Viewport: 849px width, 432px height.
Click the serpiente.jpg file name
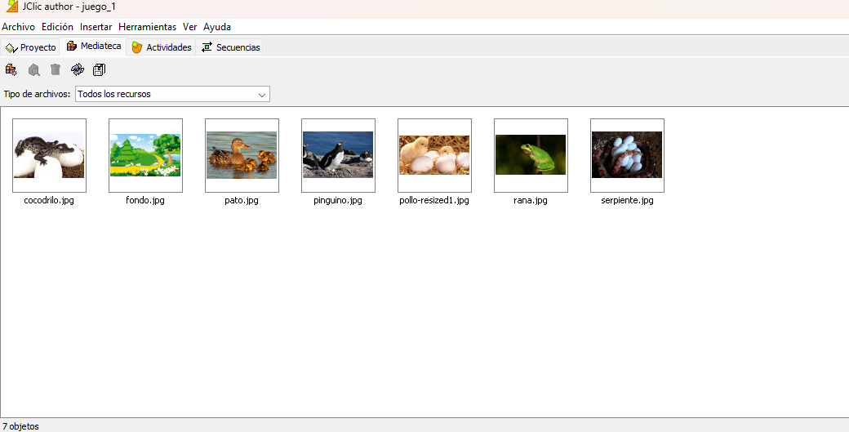click(627, 200)
